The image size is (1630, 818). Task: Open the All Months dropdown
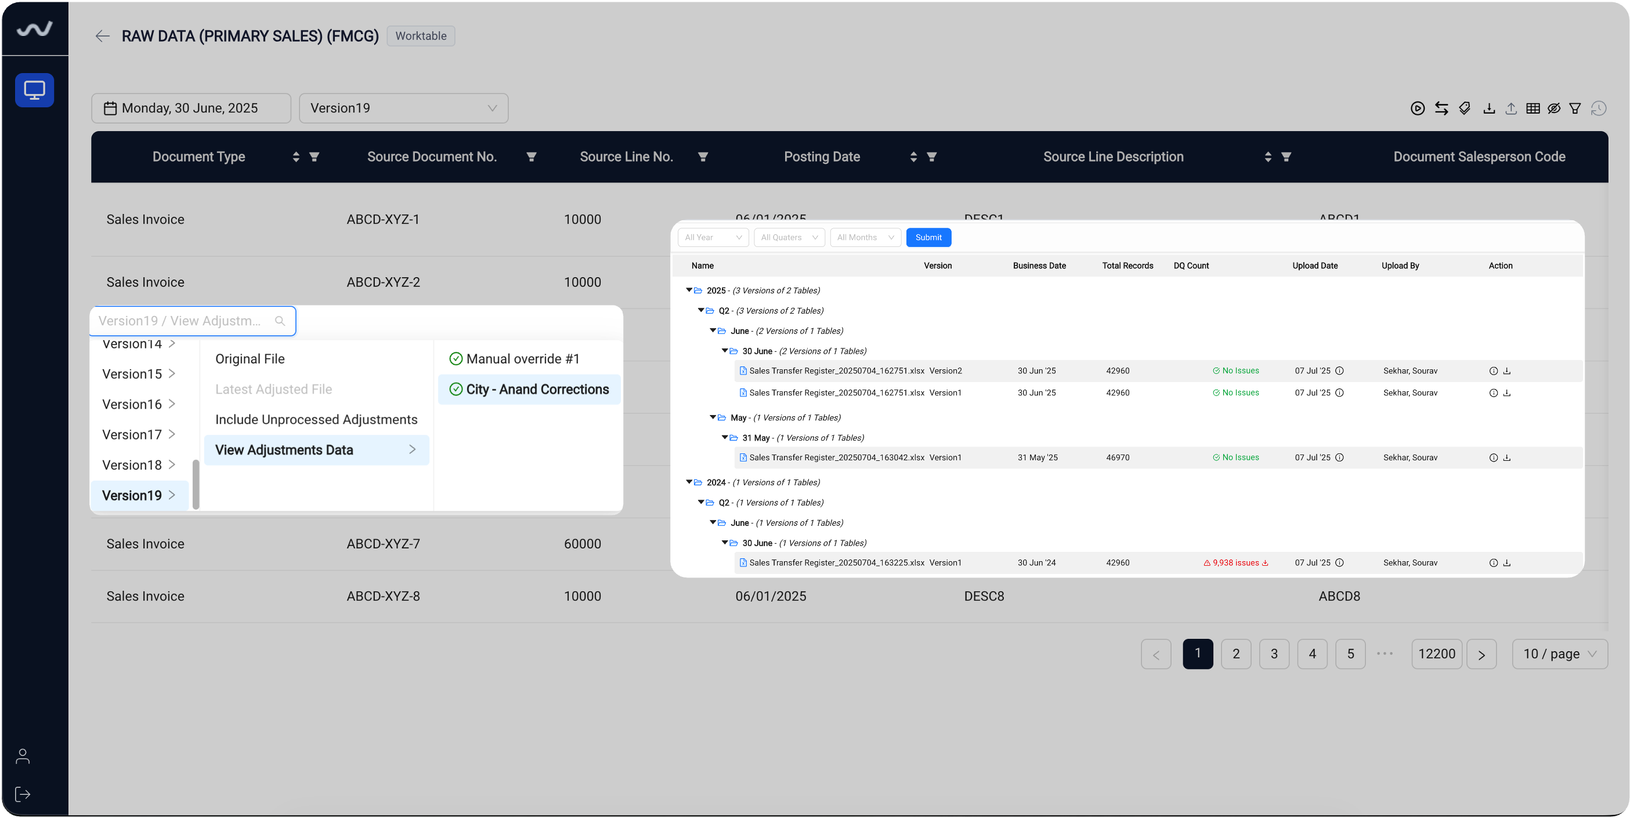pos(865,238)
